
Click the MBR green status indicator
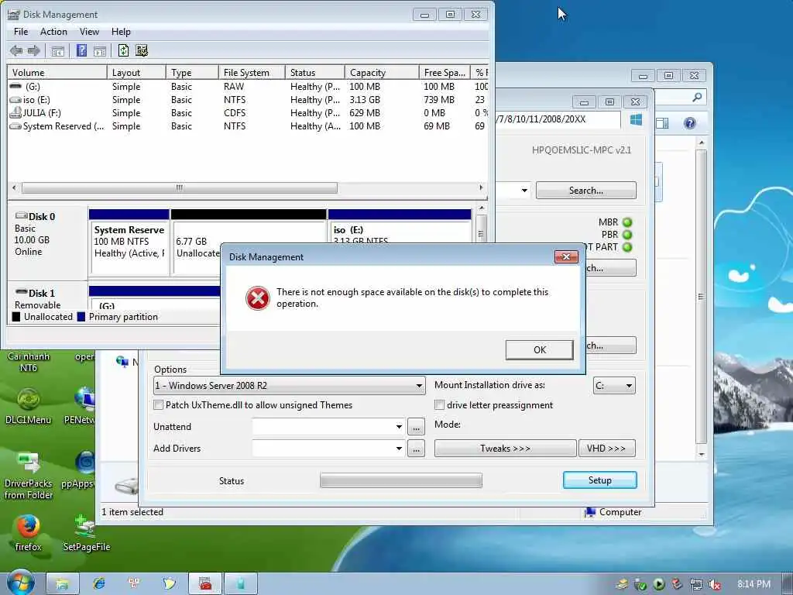pos(627,222)
